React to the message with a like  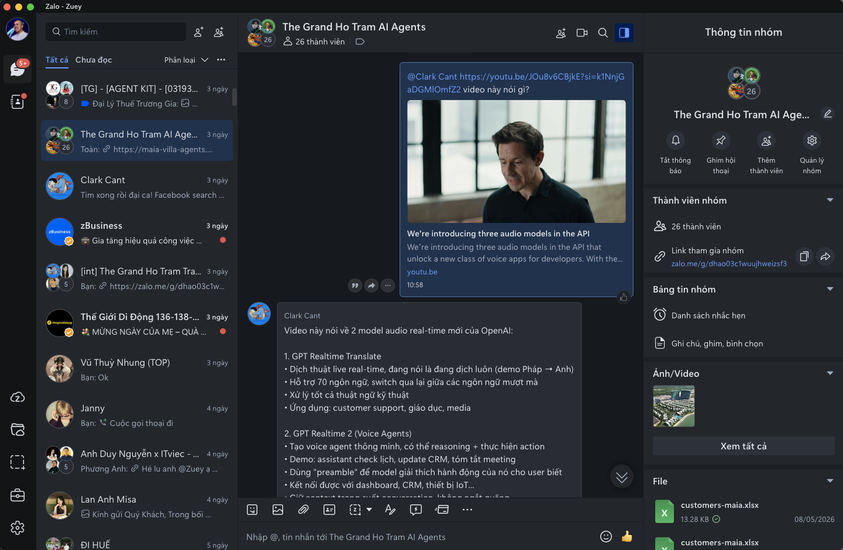click(x=624, y=297)
